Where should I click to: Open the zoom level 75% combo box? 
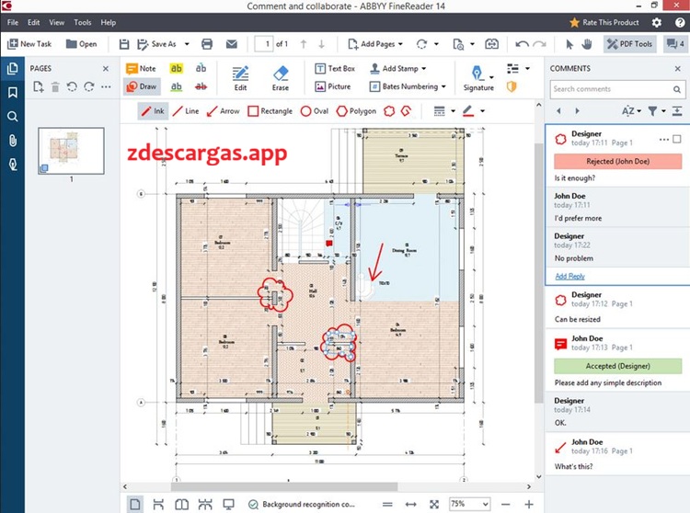click(469, 504)
